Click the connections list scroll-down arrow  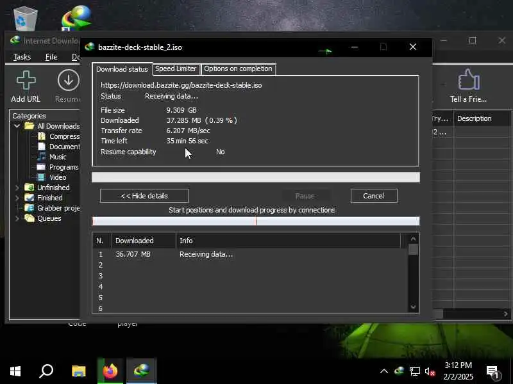[413, 307]
